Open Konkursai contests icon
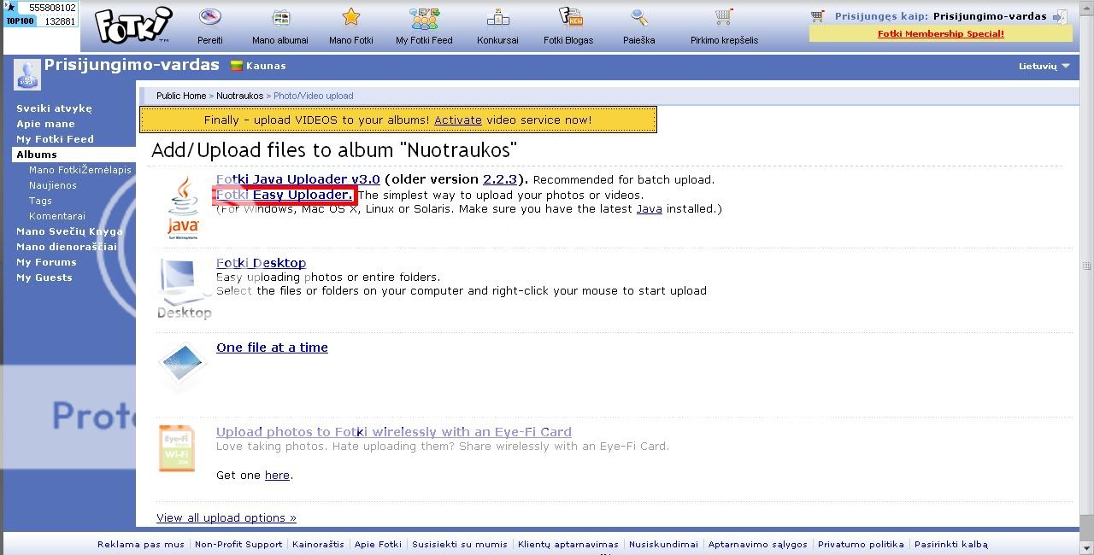The width and height of the screenshot is (1094, 555). tap(498, 17)
